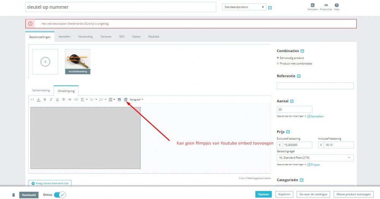This screenshot has height=199, width=380.
Task: Open Omschrijving editor tab
Action: click(66, 91)
